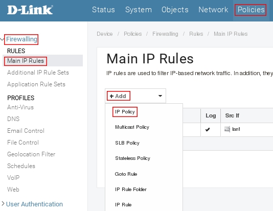This screenshot has width=273, height=211.
Task: Click the Log checkmark in the rule row
Action: click(x=208, y=130)
